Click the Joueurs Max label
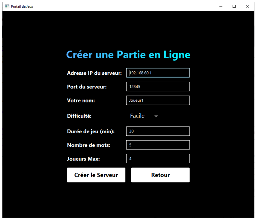The width and height of the screenshot is (256, 220). pyautogui.click(x=83, y=159)
